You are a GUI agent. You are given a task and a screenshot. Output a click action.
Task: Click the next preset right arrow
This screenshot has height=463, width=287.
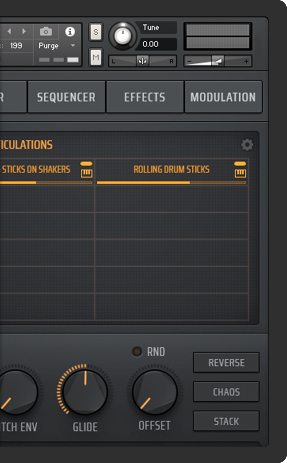24,31
